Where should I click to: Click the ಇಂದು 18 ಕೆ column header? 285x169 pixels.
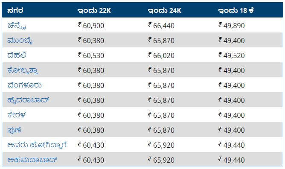click(x=236, y=11)
